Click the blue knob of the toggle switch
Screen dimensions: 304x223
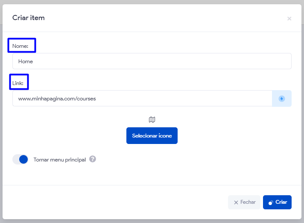[x=23, y=159]
